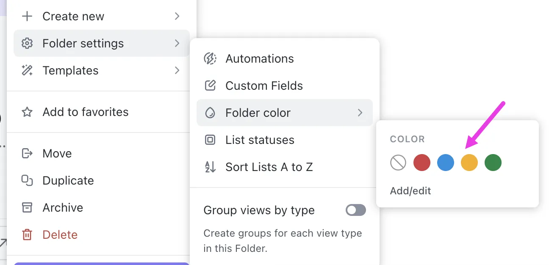This screenshot has width=549, height=265.
Task: Click the Custom Fields pencil icon
Action: [210, 86]
